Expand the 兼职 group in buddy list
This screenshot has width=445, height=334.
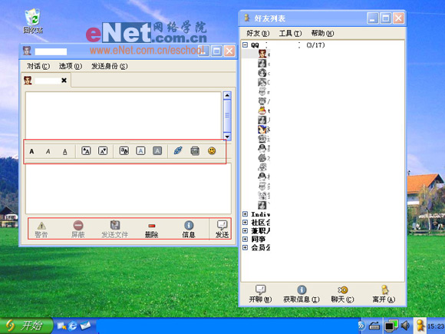246,230
